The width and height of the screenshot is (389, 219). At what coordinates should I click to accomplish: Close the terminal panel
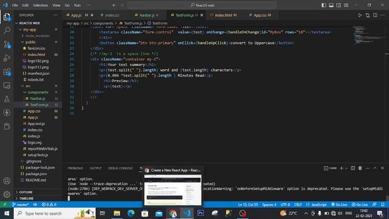tap(382, 168)
